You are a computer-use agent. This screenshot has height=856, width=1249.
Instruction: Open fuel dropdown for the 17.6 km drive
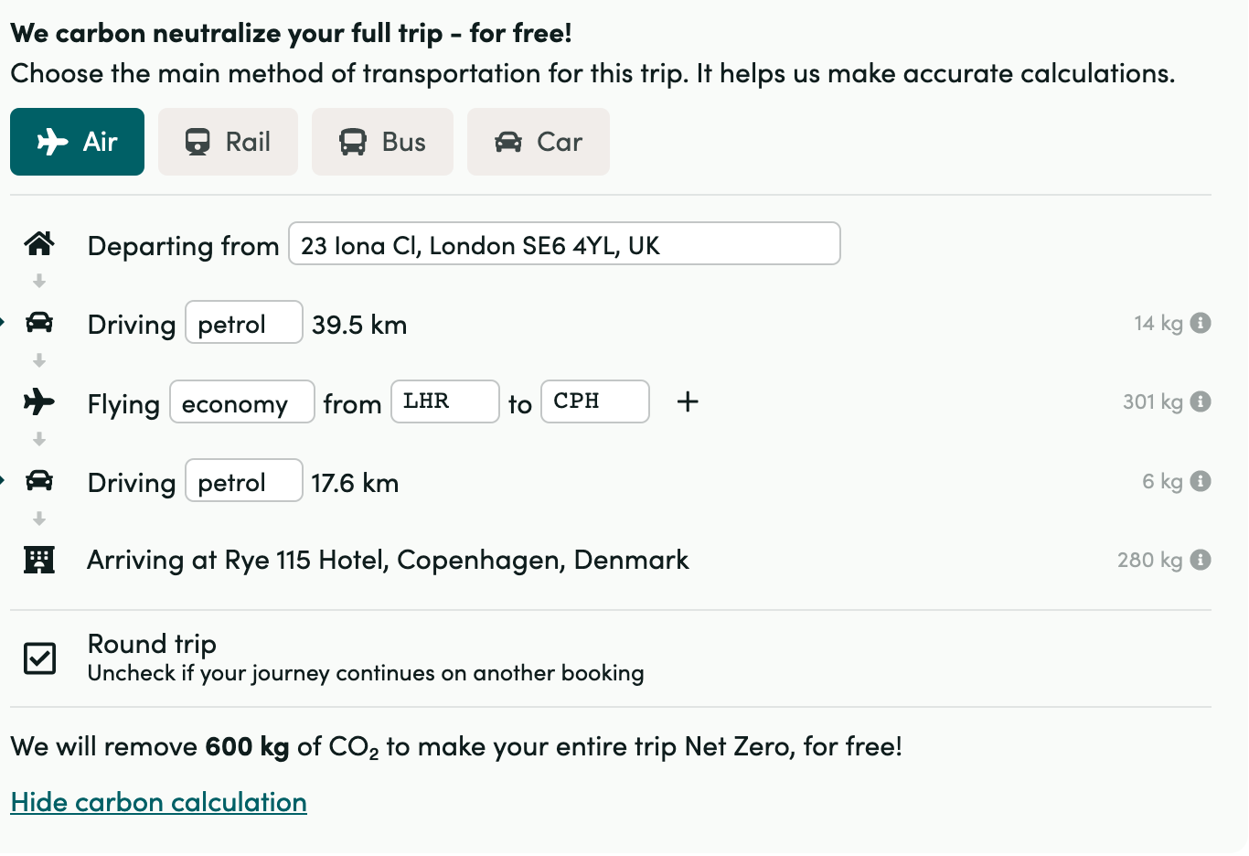[x=243, y=481]
